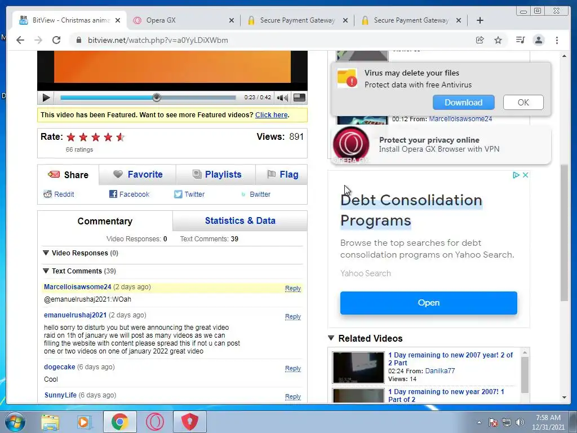Viewport: 577px width, 433px height.
Task: Close the Opera GX tab
Action: 232,20
